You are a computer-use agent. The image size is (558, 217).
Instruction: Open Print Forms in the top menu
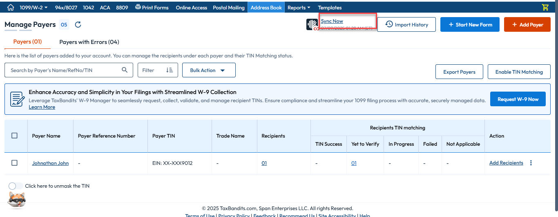152,7
